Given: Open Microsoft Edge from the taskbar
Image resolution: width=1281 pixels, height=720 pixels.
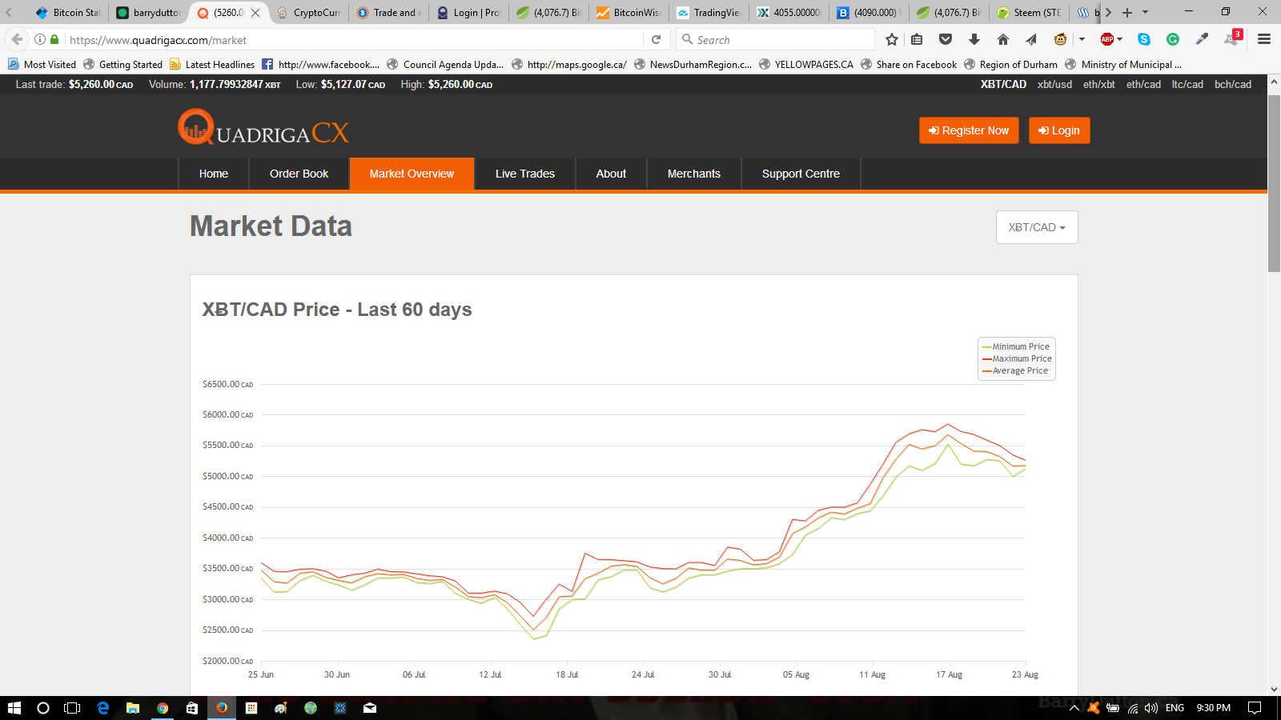Looking at the screenshot, I should point(103,708).
